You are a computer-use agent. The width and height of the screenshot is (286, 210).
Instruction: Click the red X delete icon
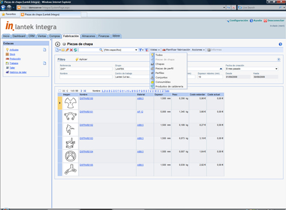point(71,50)
